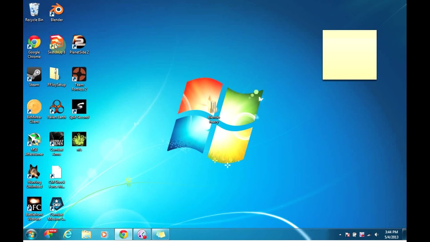
Task: Launch Internet Explorer from the taskbar
Action: point(68,235)
